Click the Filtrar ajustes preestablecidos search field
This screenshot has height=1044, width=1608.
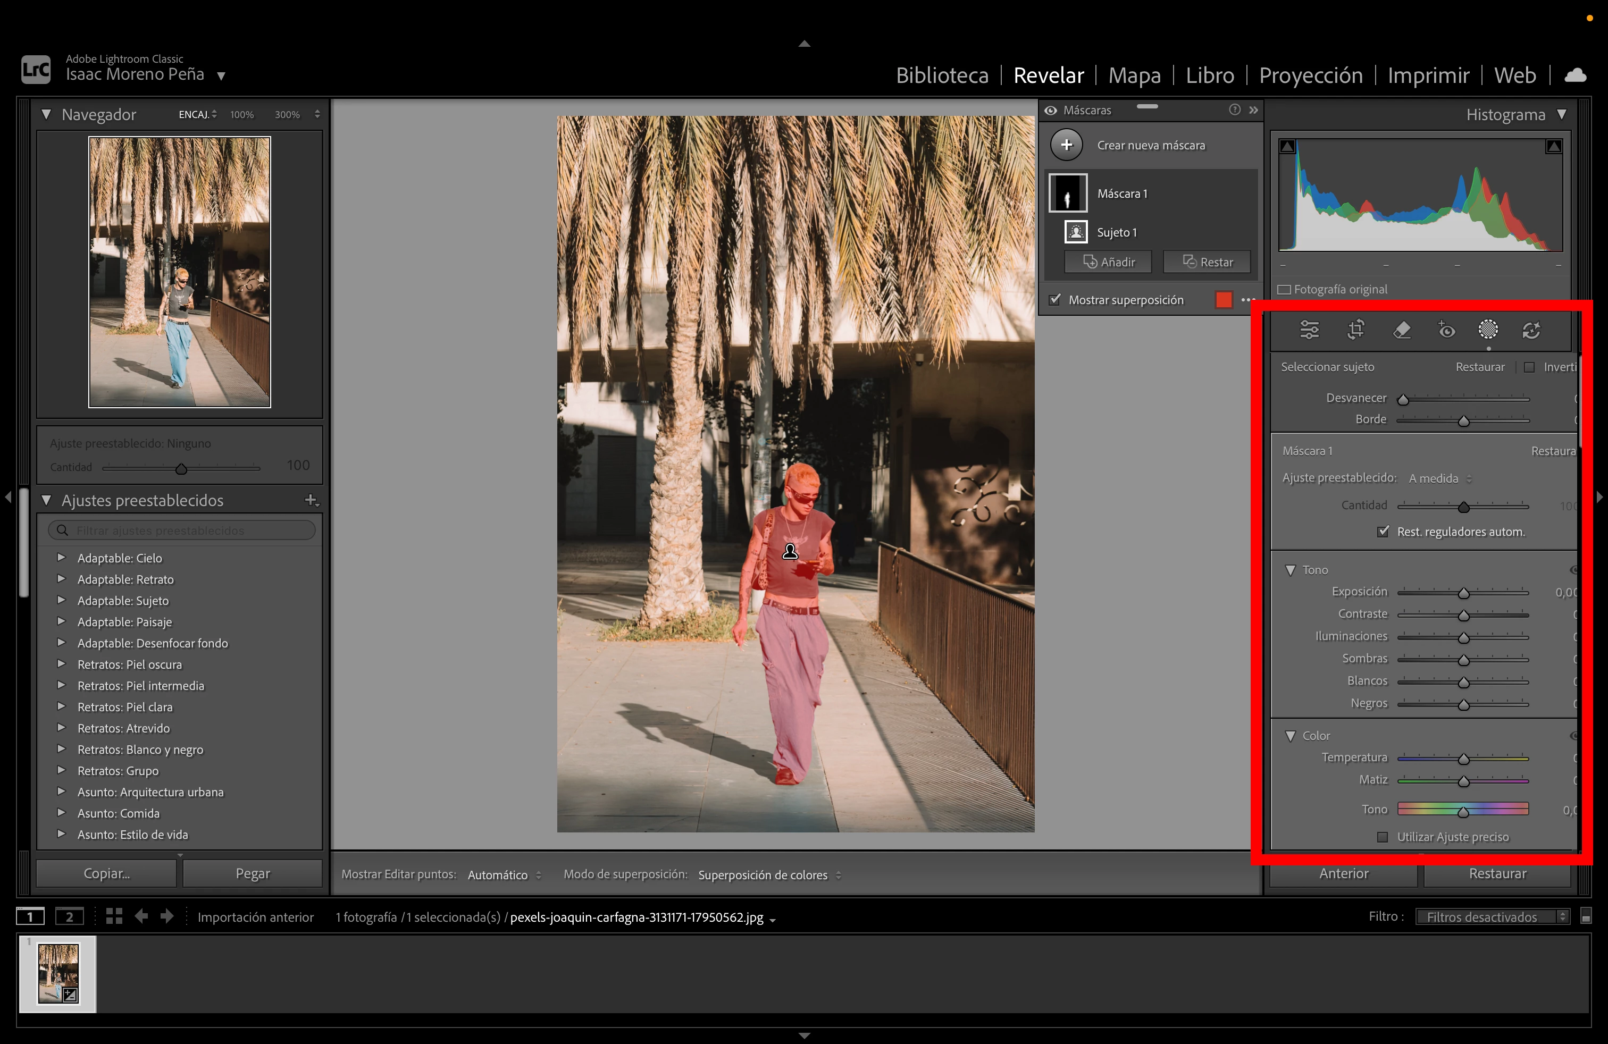click(x=182, y=530)
